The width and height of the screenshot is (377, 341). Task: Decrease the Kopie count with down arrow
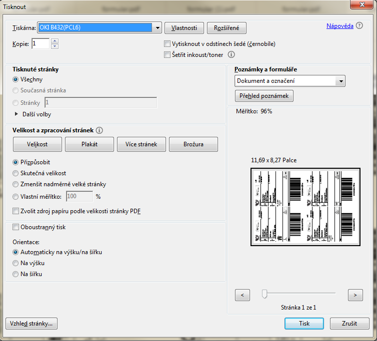pyautogui.click(x=55, y=46)
